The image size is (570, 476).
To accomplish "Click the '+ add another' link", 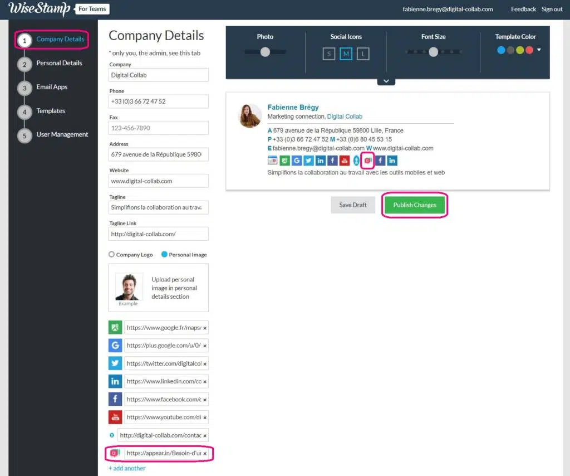I will point(127,468).
